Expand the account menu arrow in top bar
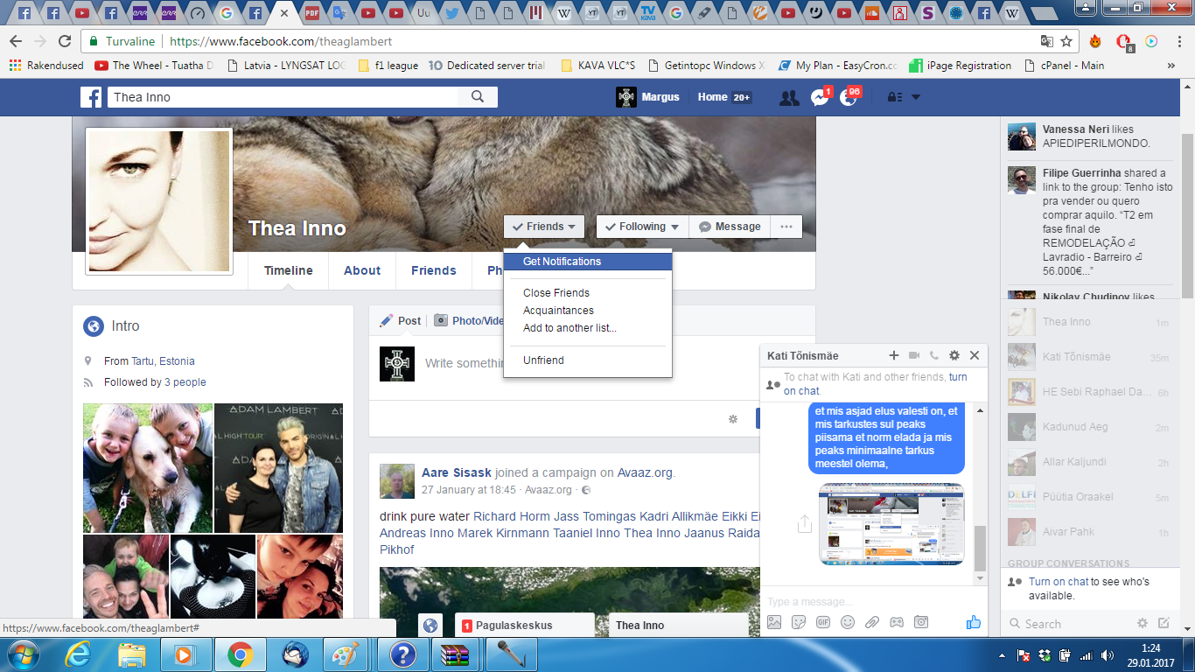 (x=916, y=97)
